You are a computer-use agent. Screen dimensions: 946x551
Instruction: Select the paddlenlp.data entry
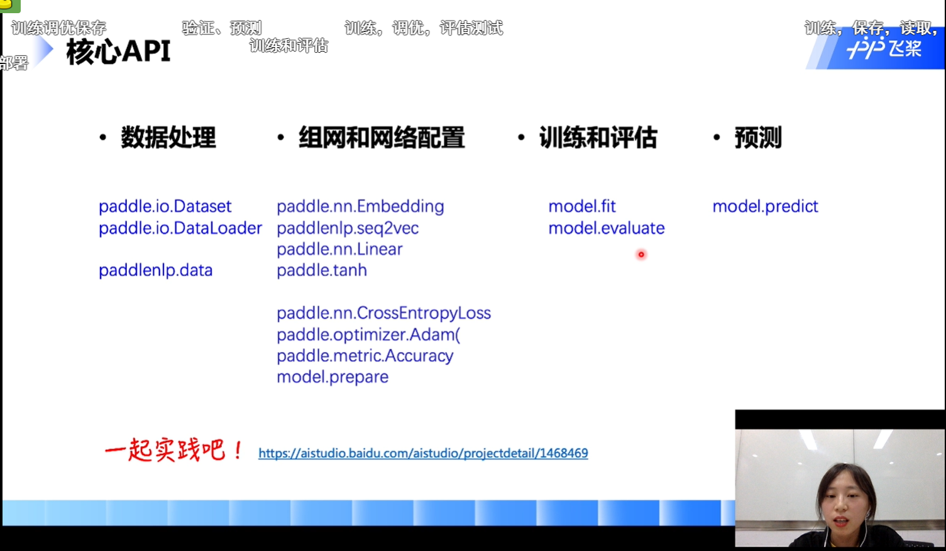[155, 270]
